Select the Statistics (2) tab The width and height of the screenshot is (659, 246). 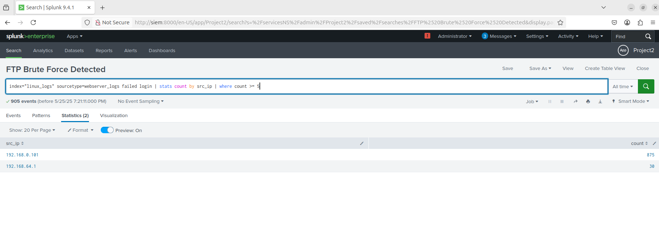[75, 116]
